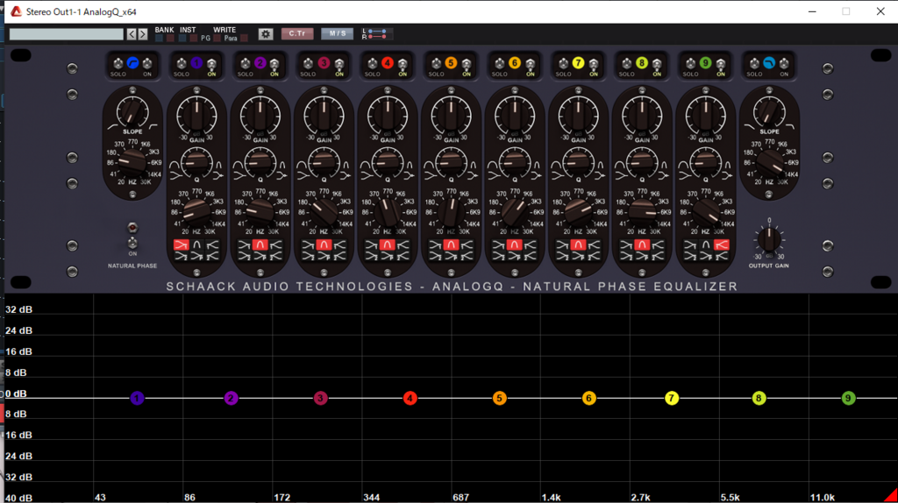The height and width of the screenshot is (503, 898).
Task: Open the preset name field
Action: coord(67,34)
